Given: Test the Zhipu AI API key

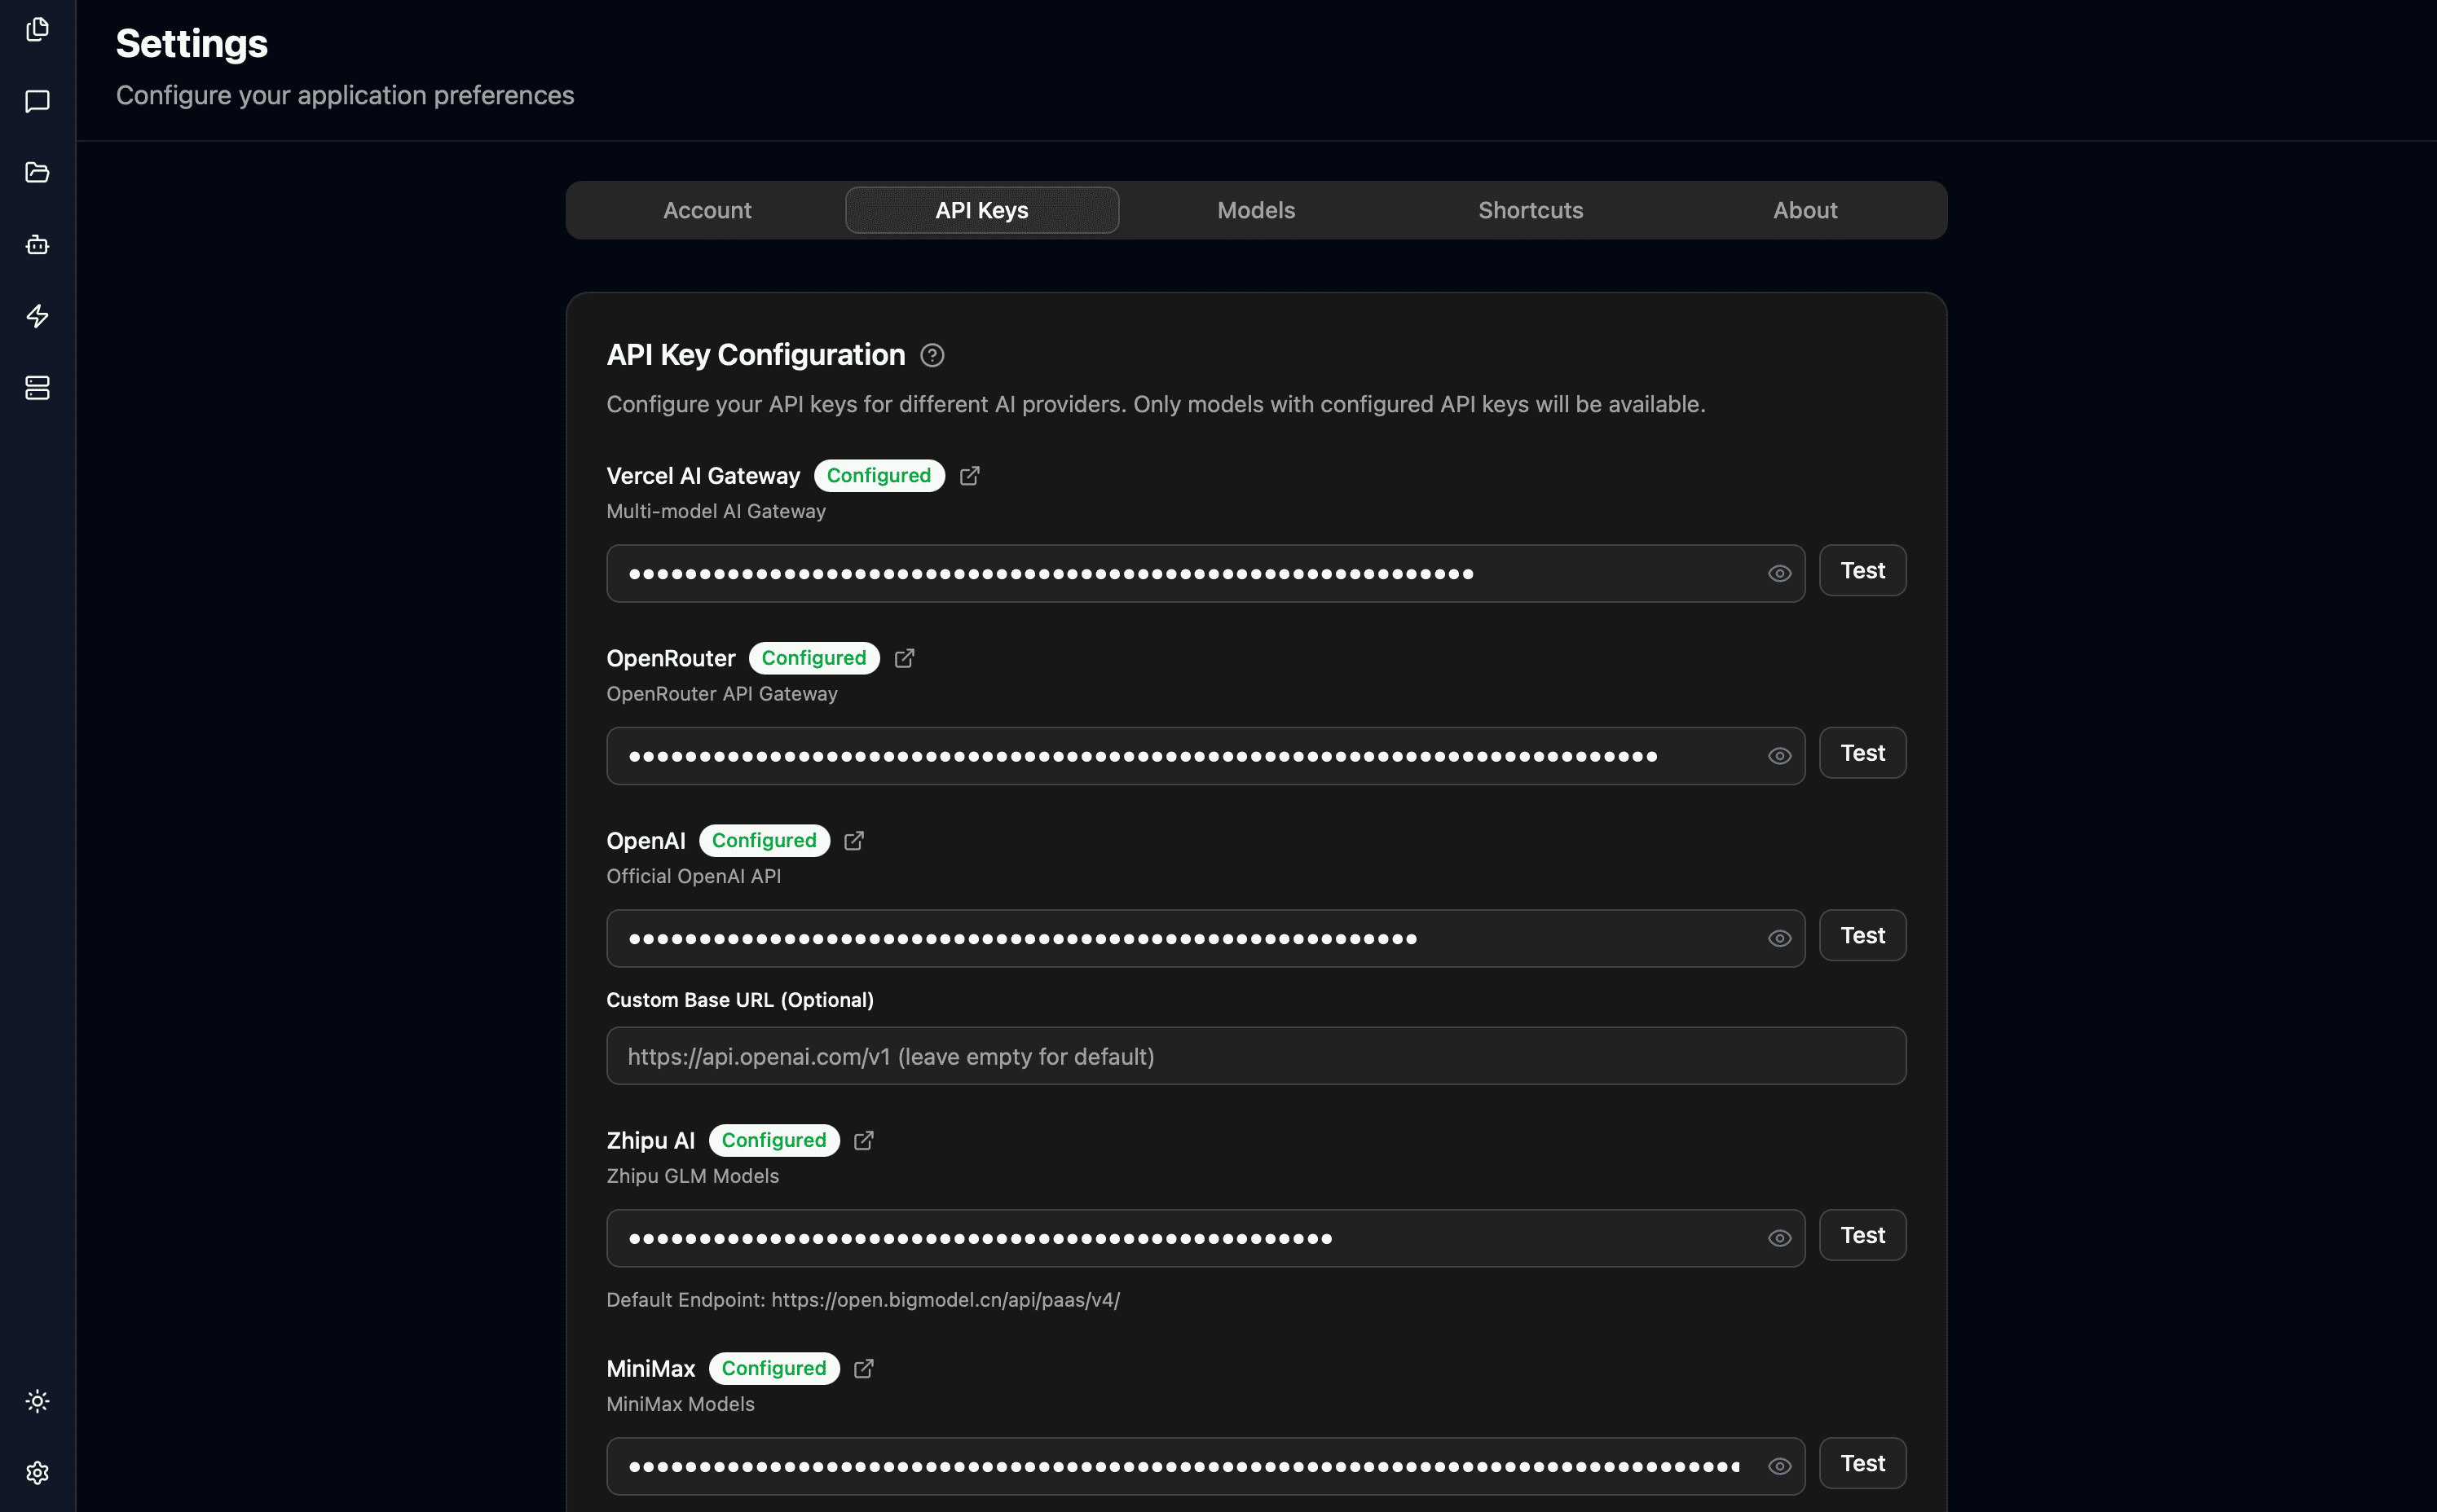Looking at the screenshot, I should click(1862, 1235).
